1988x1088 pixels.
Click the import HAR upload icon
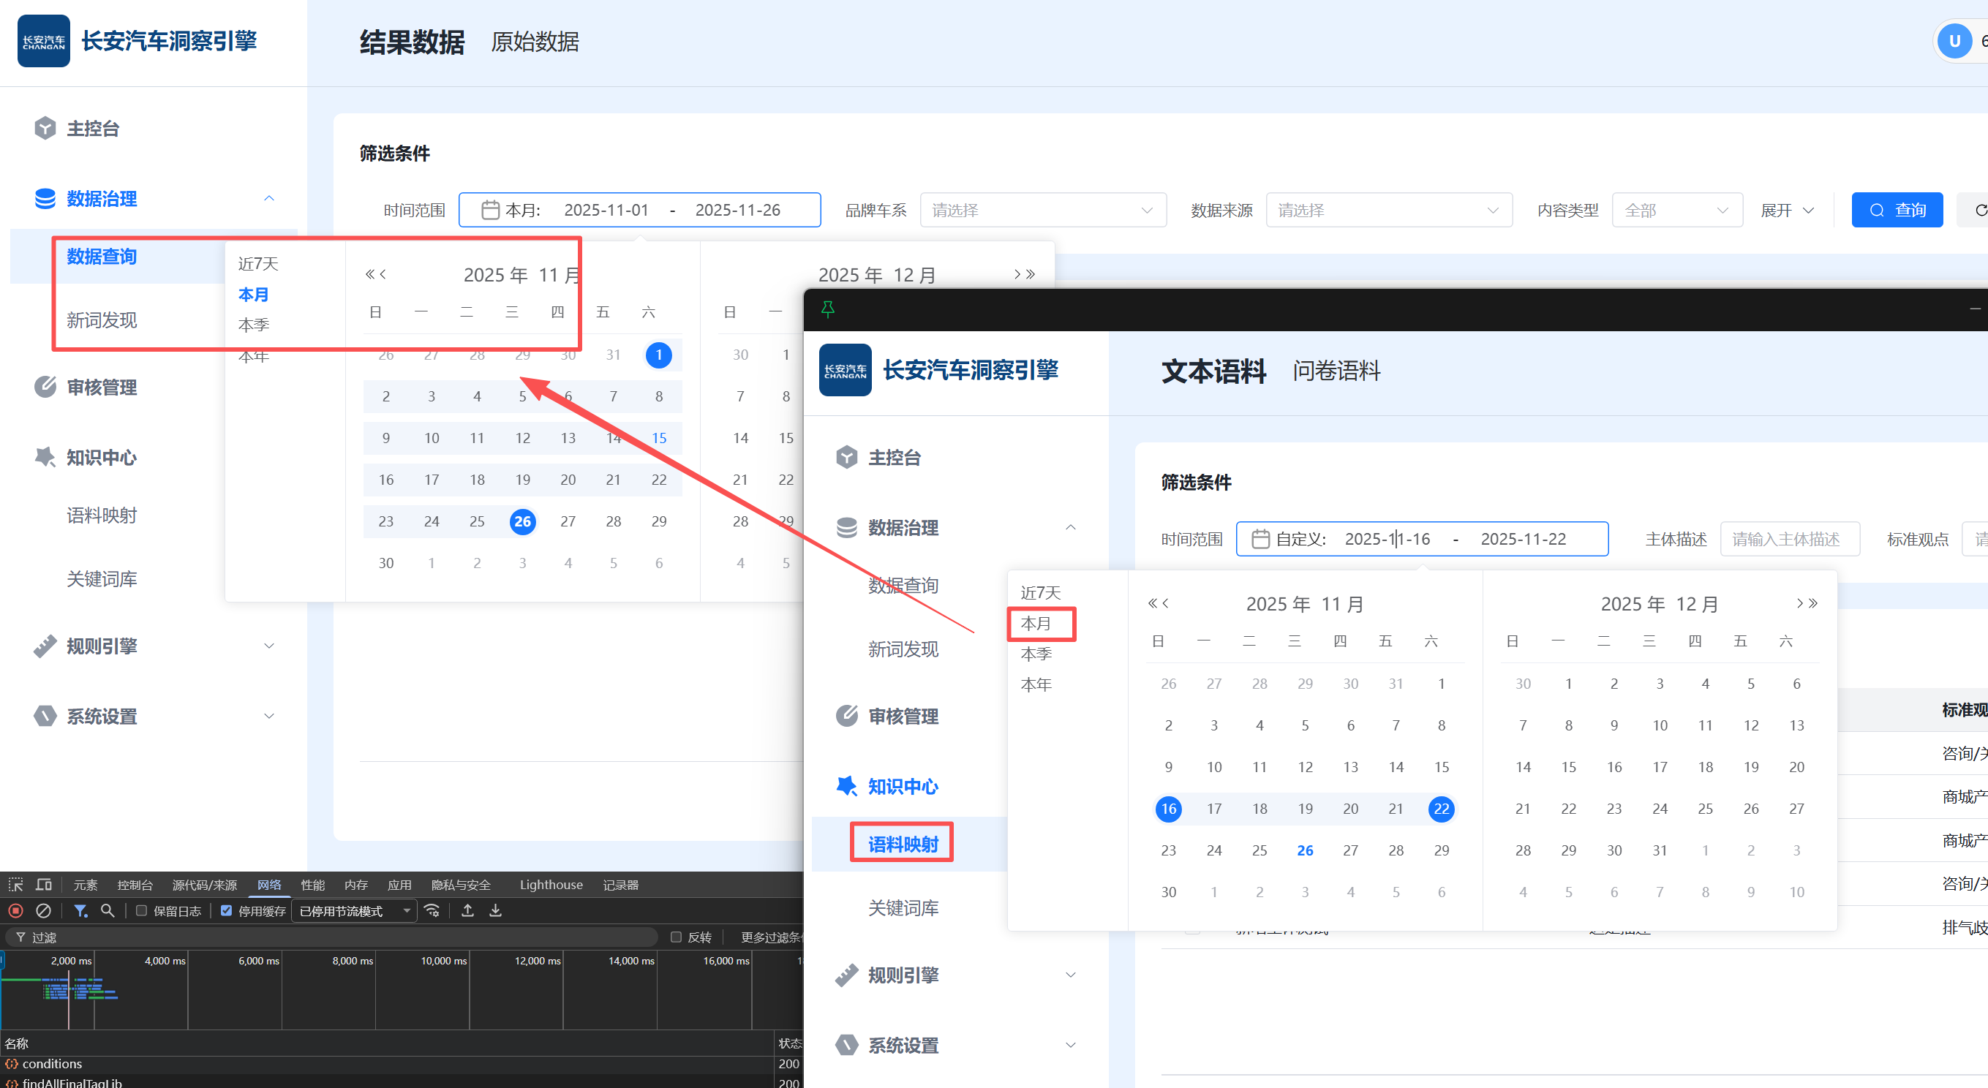(x=467, y=910)
